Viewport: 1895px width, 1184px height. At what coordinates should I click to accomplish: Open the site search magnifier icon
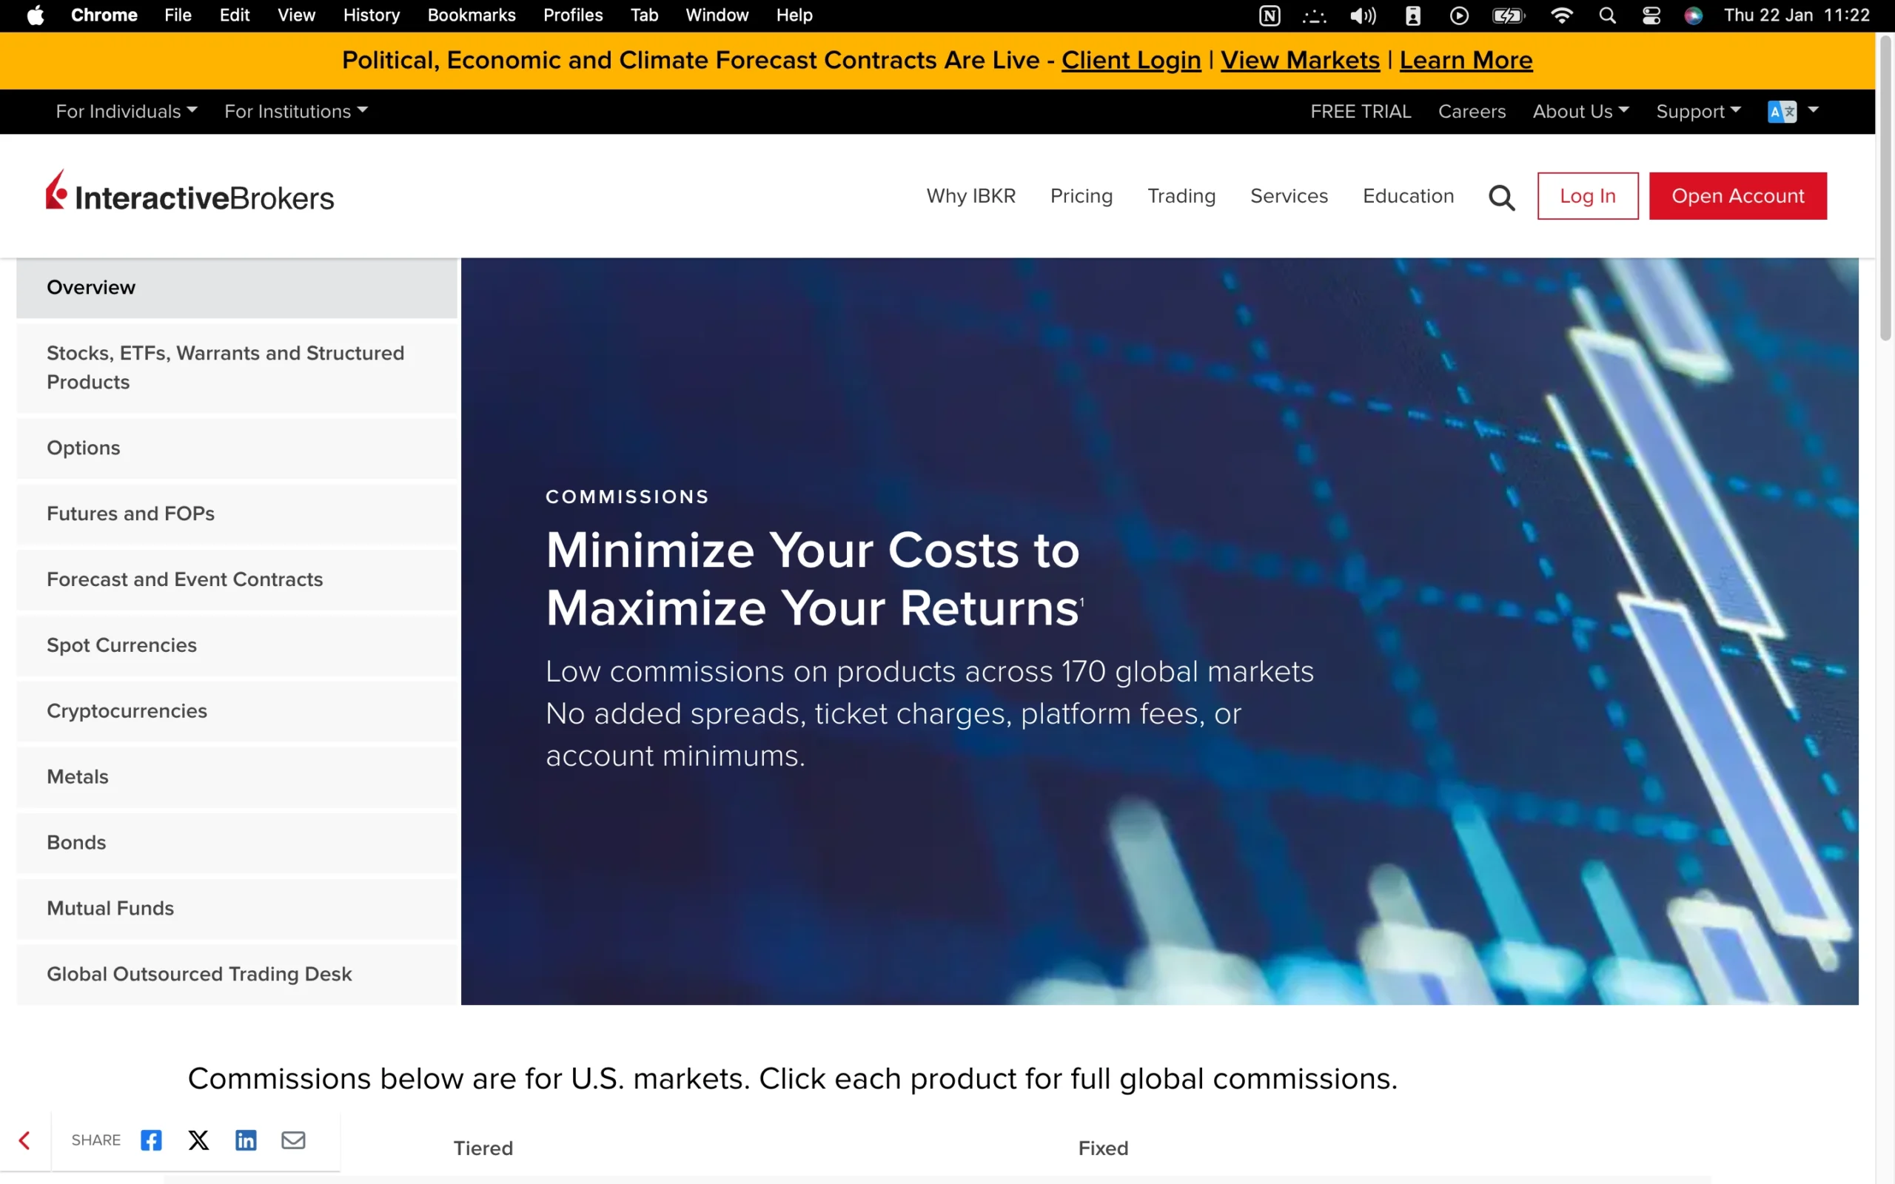1500,196
